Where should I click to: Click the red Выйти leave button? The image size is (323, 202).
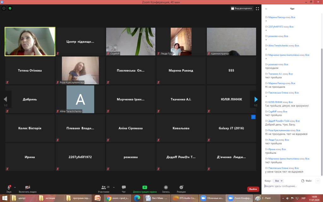point(253,189)
